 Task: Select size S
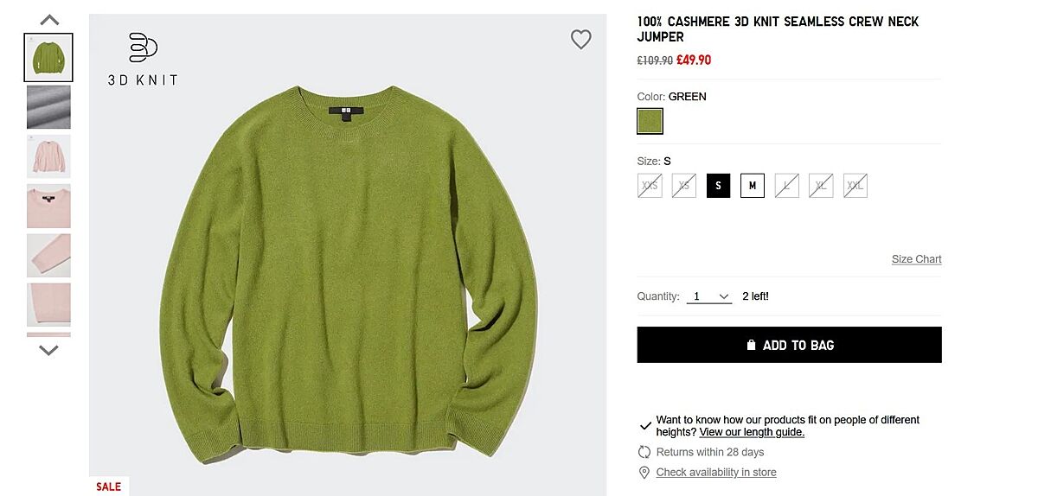point(718,186)
